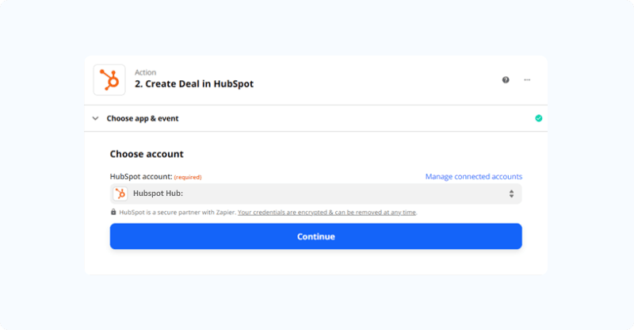
Task: Open the three-dot more options menu
Action: tap(527, 80)
